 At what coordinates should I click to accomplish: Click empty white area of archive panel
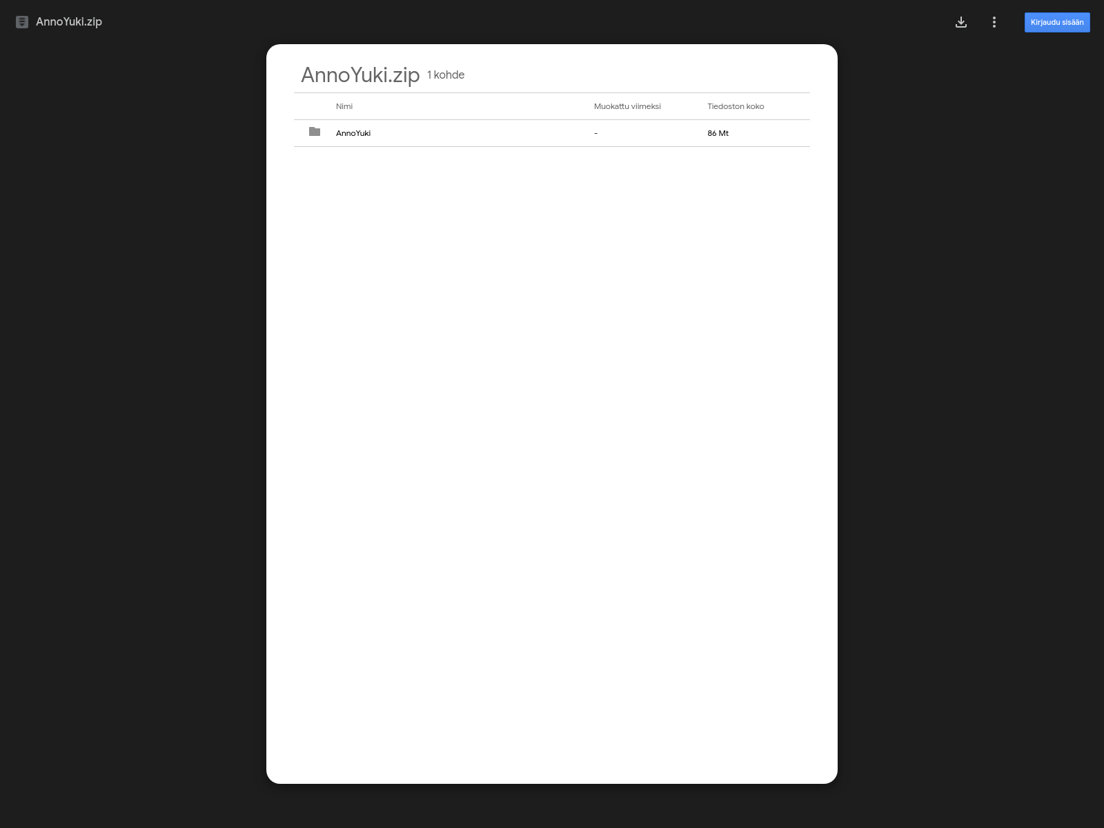tap(552, 448)
